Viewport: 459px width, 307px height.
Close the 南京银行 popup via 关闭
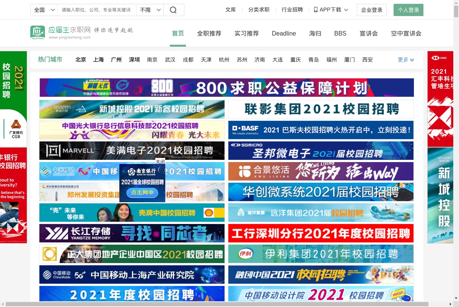point(160,161)
